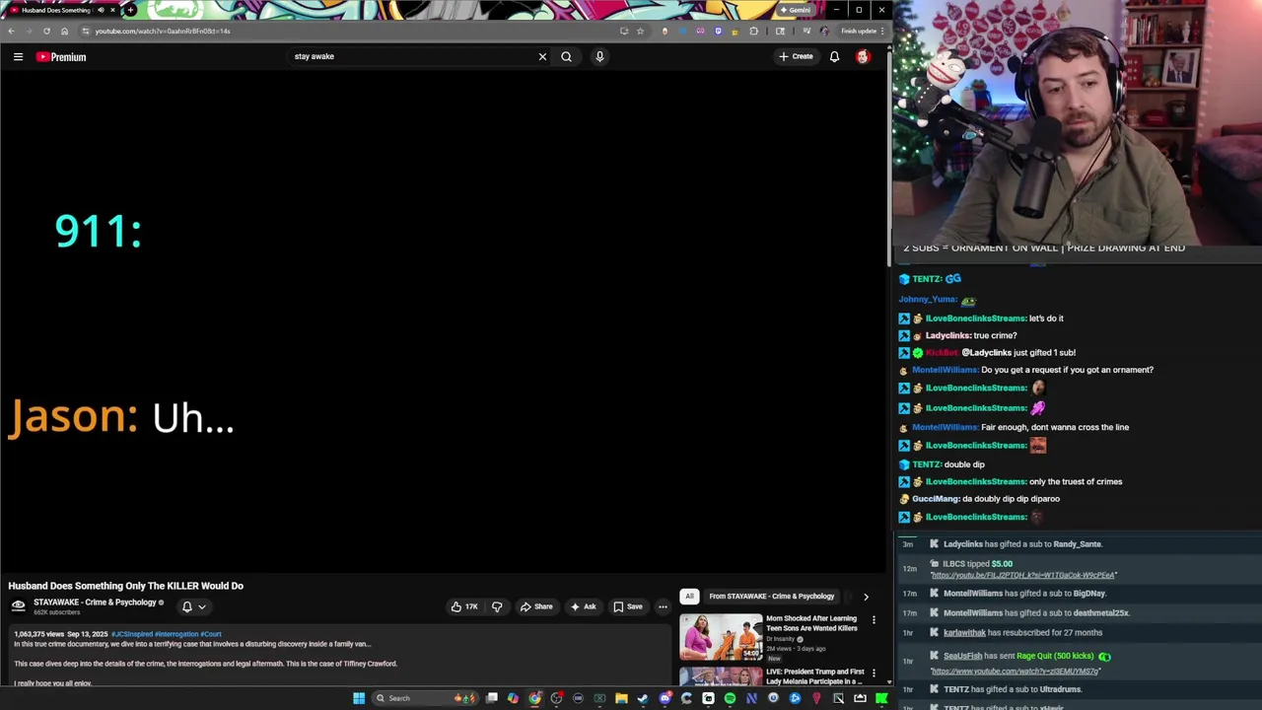The image size is (1262, 710).
Task: Save the video to a playlist
Action: coord(628,606)
